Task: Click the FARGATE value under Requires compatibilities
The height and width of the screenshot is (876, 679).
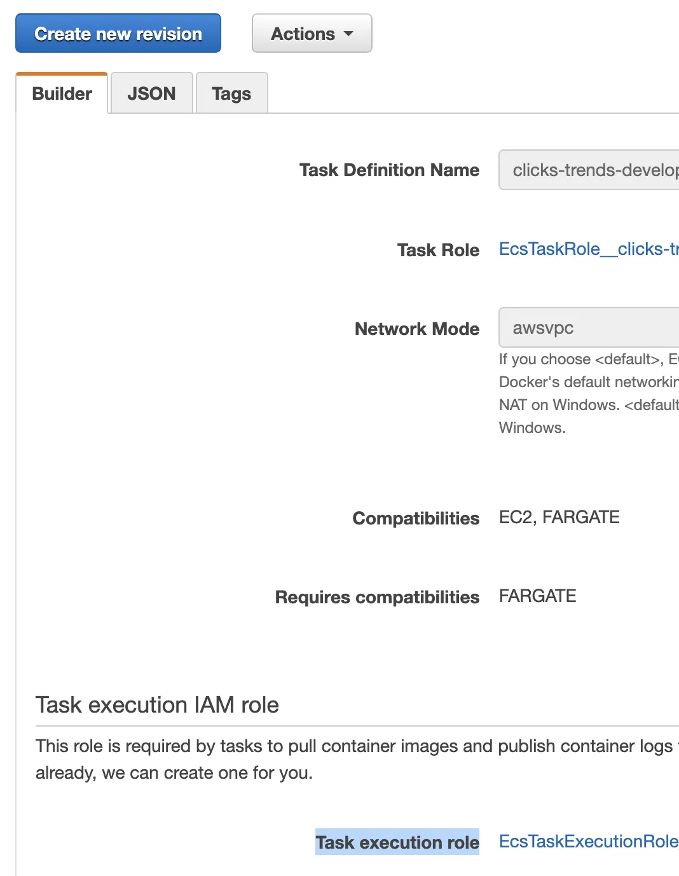Action: coord(537,596)
